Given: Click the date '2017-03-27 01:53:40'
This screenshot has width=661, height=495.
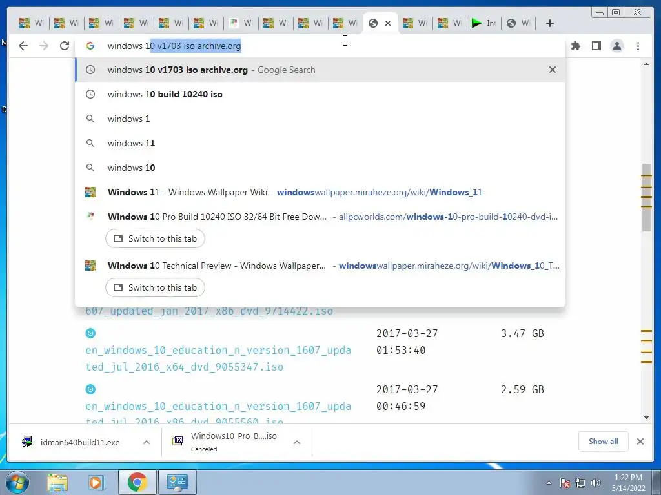Looking at the screenshot, I should 407,342.
